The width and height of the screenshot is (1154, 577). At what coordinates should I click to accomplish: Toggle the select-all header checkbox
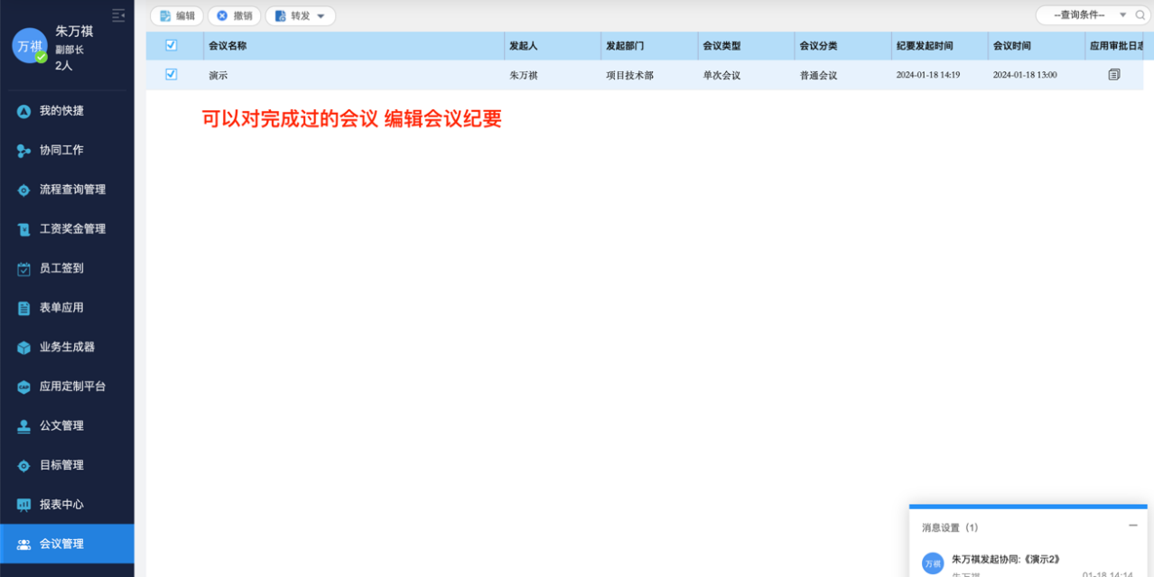click(x=172, y=46)
